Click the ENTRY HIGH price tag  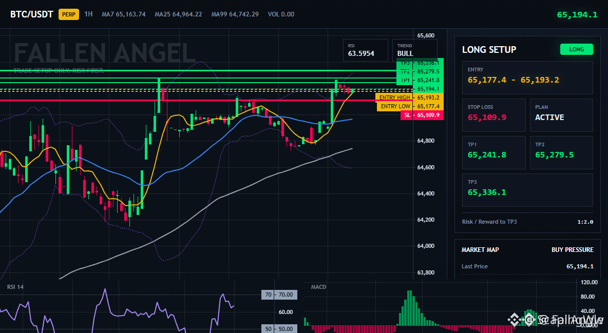pos(409,97)
